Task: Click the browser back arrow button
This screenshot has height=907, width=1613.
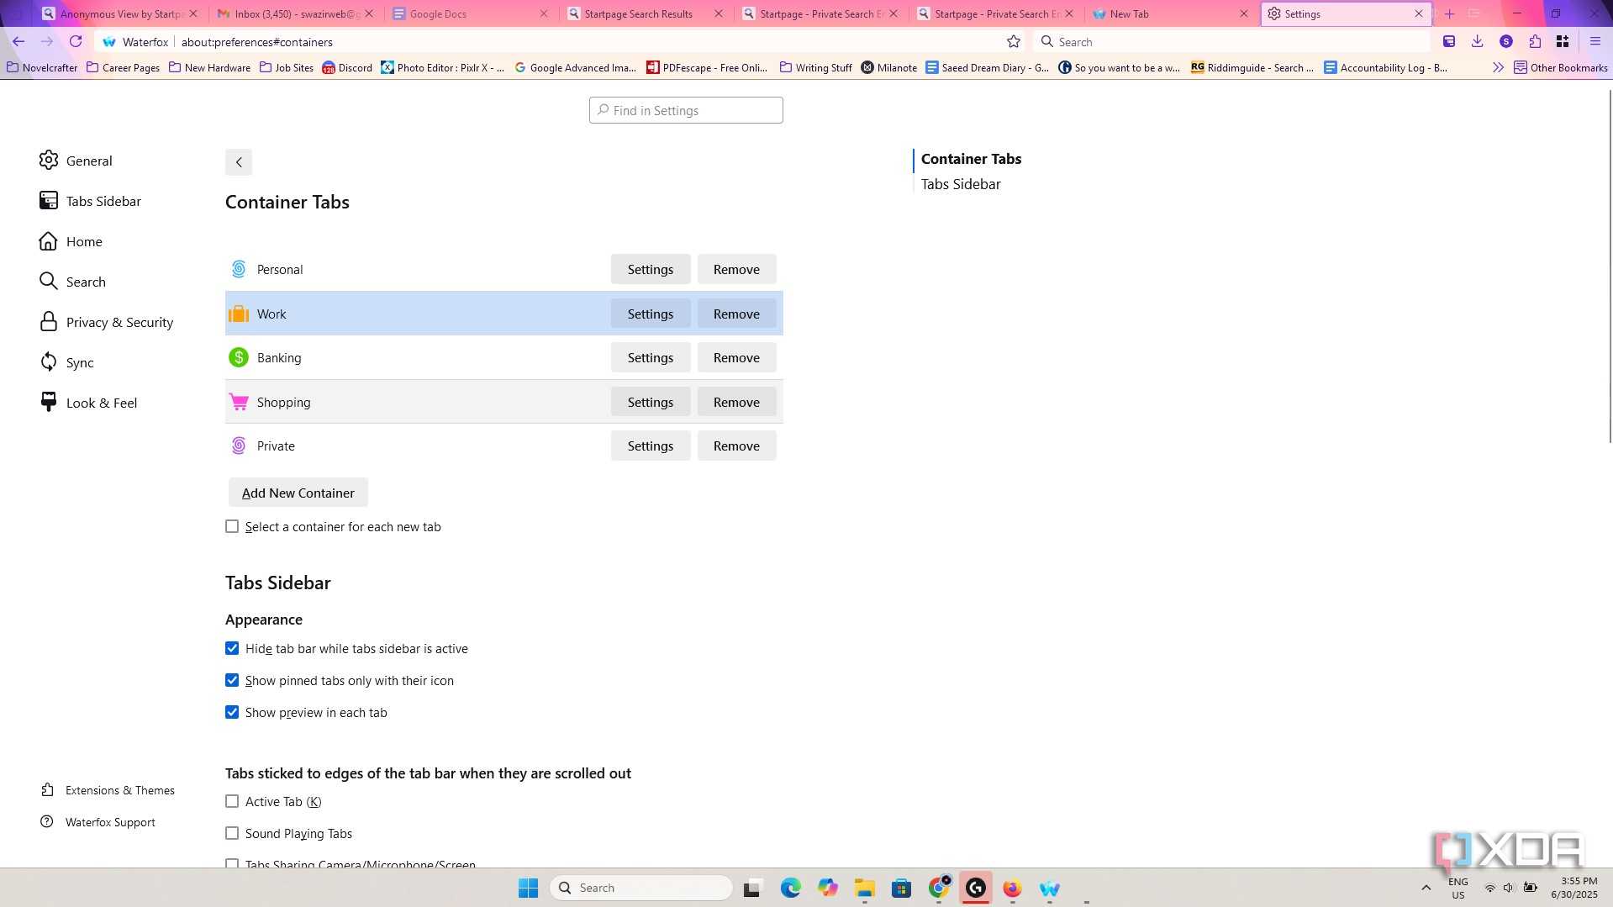Action: (x=18, y=41)
